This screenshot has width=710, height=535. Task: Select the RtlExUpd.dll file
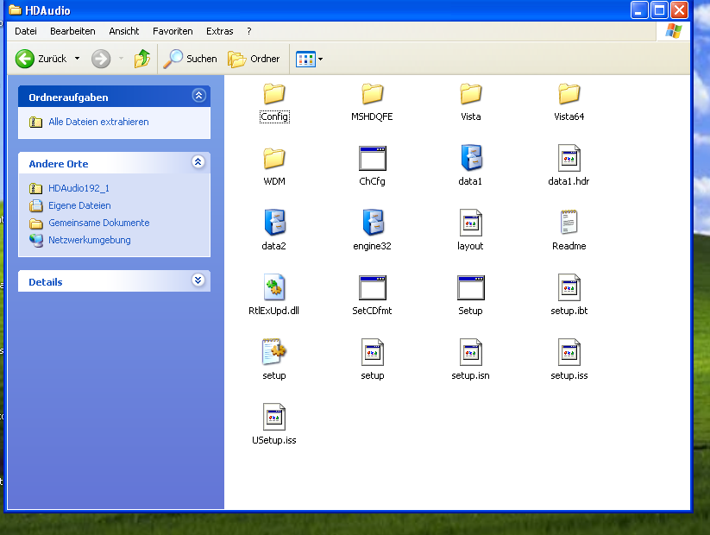(x=274, y=295)
